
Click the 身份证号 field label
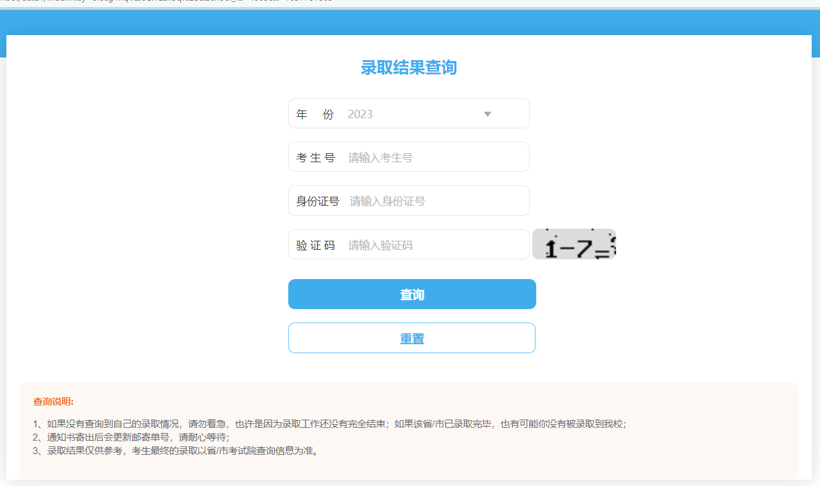318,201
